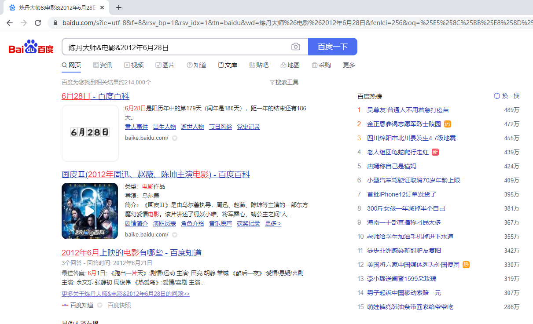
Task: Expand arrow beside 百度知道 source
Action: tap(99, 305)
